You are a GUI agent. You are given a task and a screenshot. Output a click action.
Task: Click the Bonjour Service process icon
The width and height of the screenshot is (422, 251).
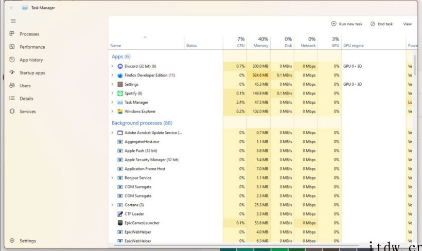[120, 178]
